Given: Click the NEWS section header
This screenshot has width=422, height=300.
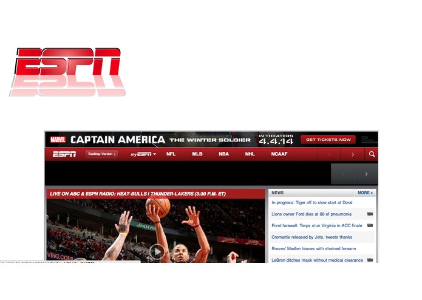Looking at the screenshot, I should 277,193.
